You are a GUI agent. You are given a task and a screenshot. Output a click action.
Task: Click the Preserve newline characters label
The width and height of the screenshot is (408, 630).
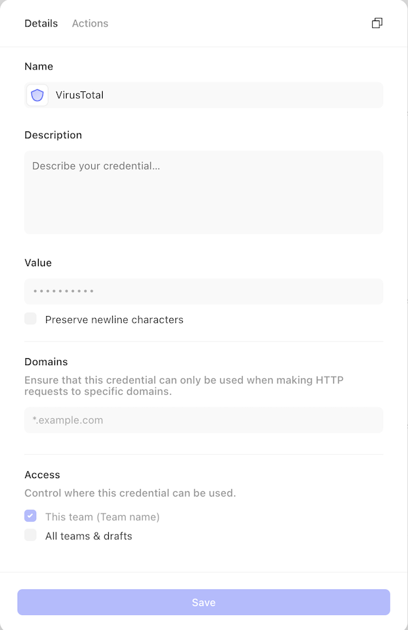tap(114, 320)
